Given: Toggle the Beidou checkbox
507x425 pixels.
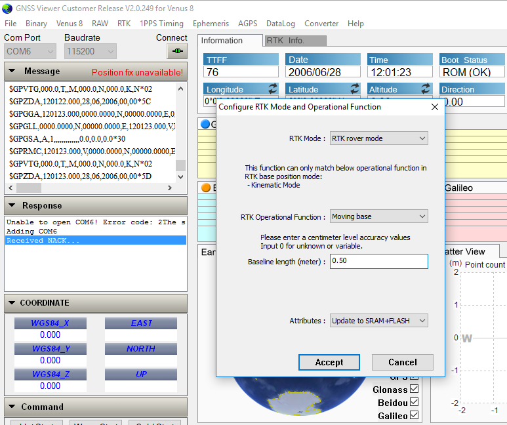Looking at the screenshot, I should pos(414,403).
